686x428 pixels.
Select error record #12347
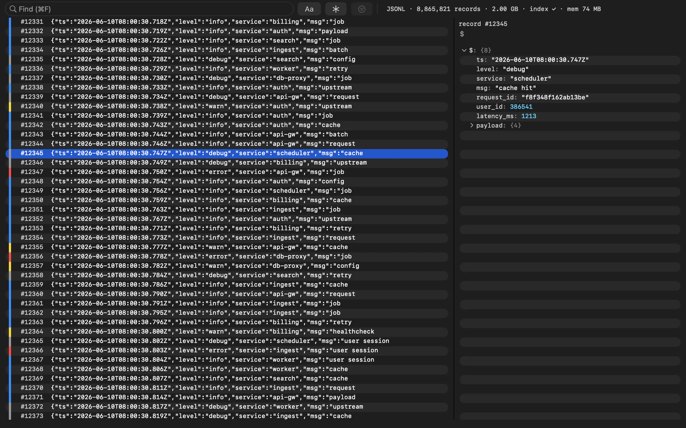227,172
